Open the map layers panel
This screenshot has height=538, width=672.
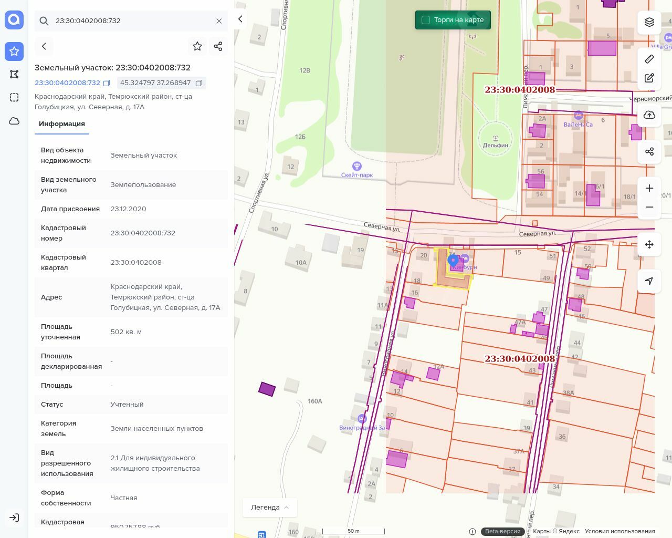tap(649, 22)
